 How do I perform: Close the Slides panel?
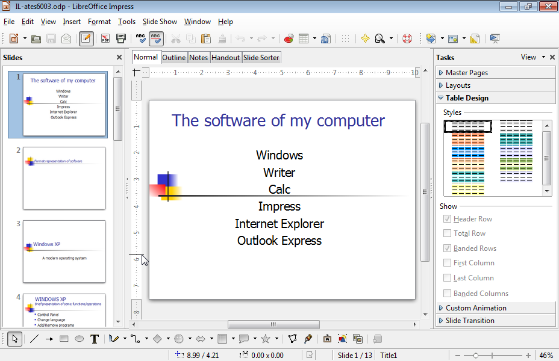(x=119, y=57)
